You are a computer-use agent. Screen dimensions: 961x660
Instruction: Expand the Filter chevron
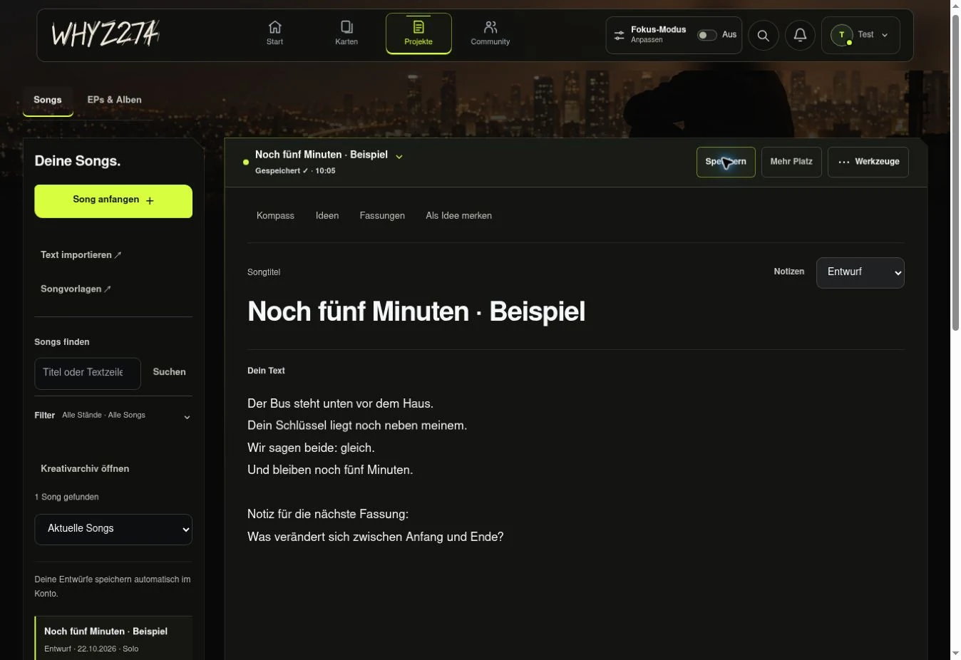click(x=187, y=417)
